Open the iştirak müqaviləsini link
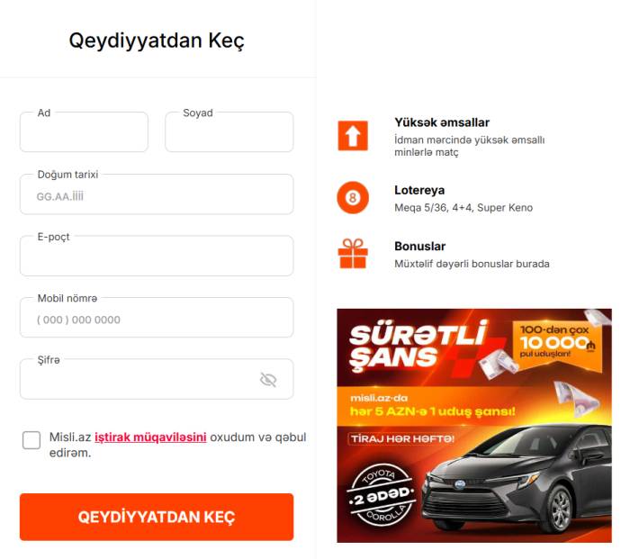This screenshot has width=630, height=559. (150, 437)
